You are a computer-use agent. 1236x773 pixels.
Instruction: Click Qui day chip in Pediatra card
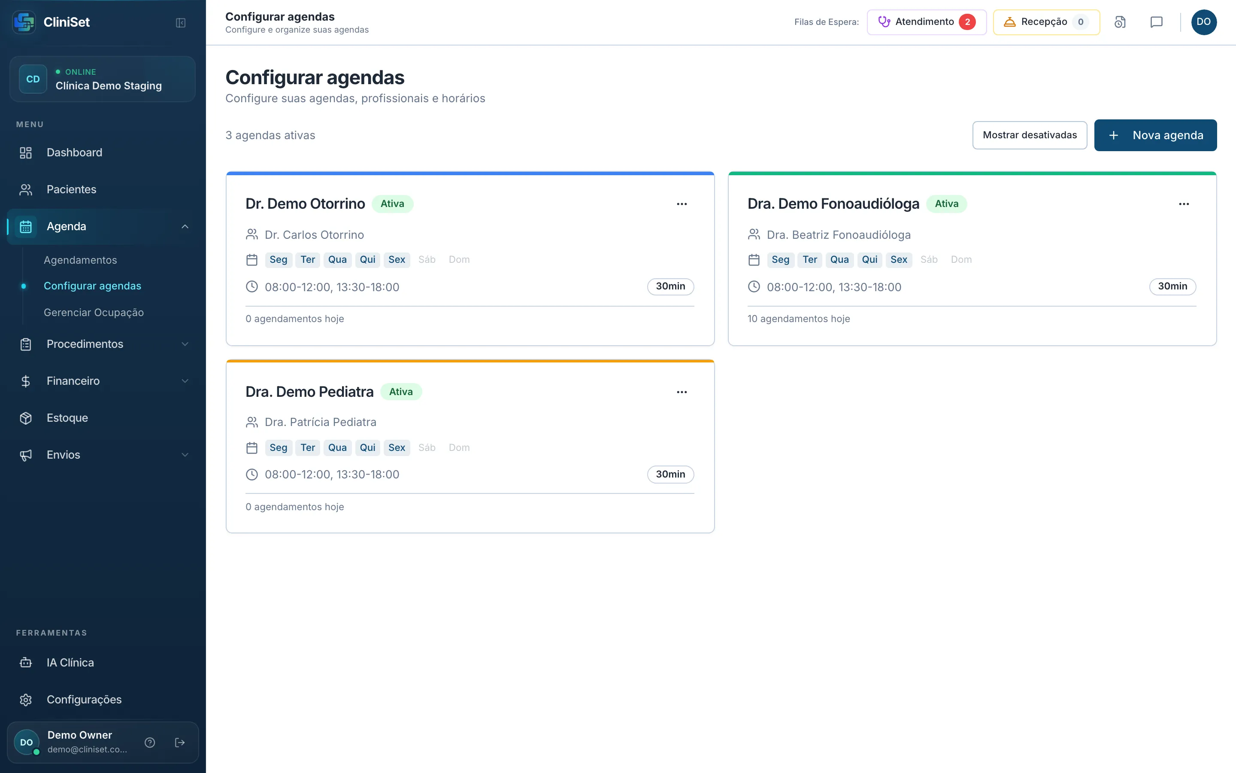point(367,447)
